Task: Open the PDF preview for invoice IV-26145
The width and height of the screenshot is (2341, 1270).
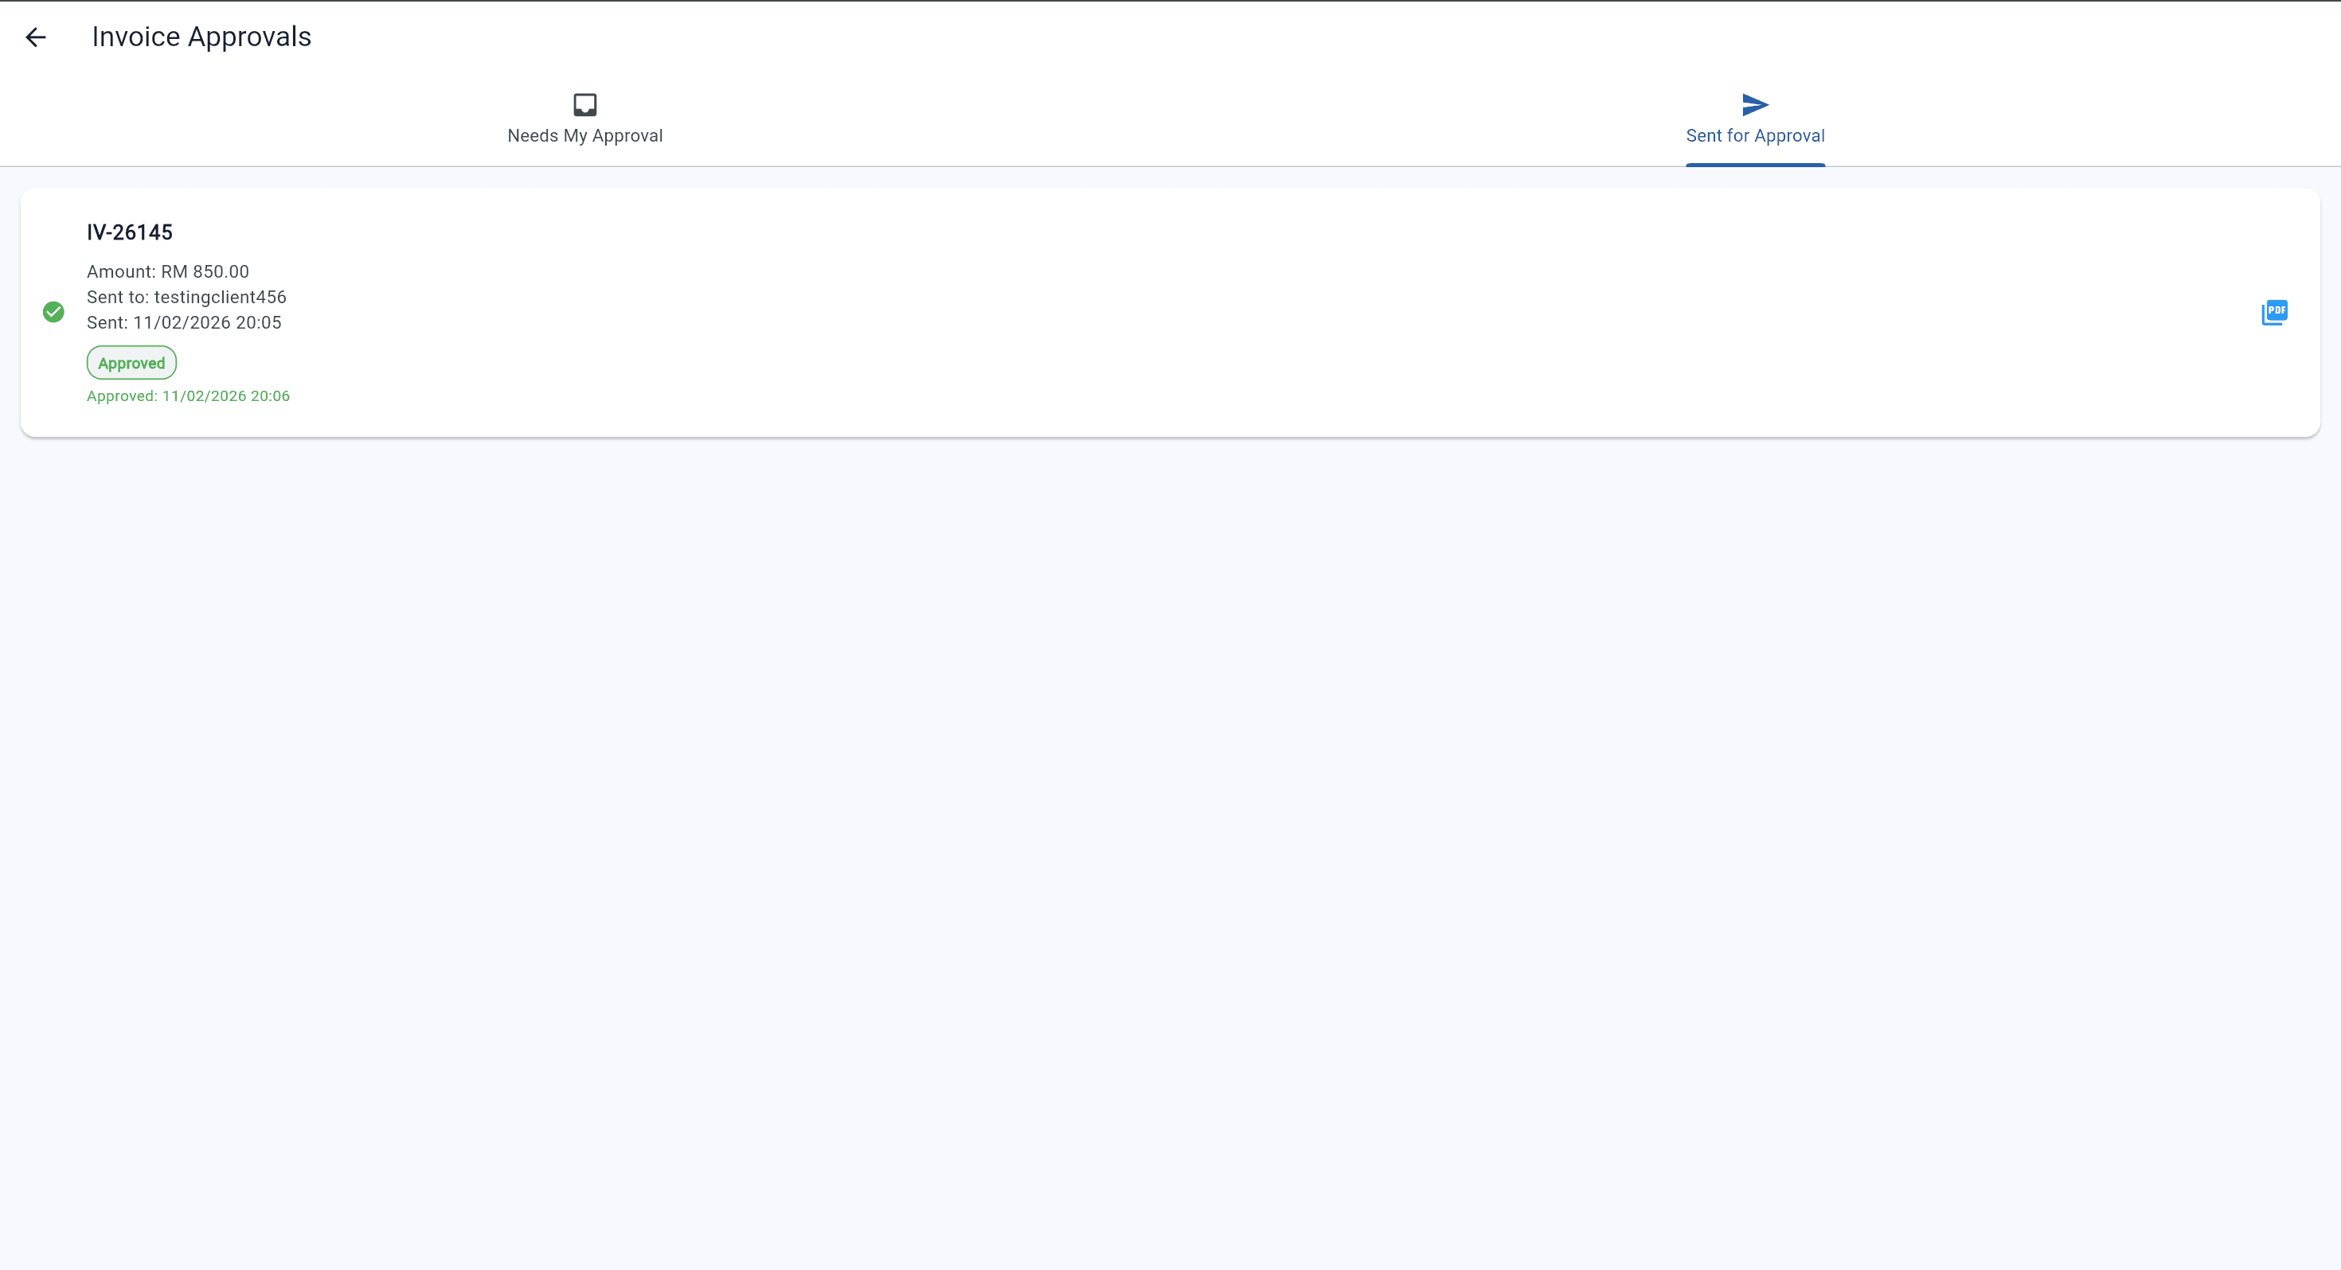Action: point(2275,312)
